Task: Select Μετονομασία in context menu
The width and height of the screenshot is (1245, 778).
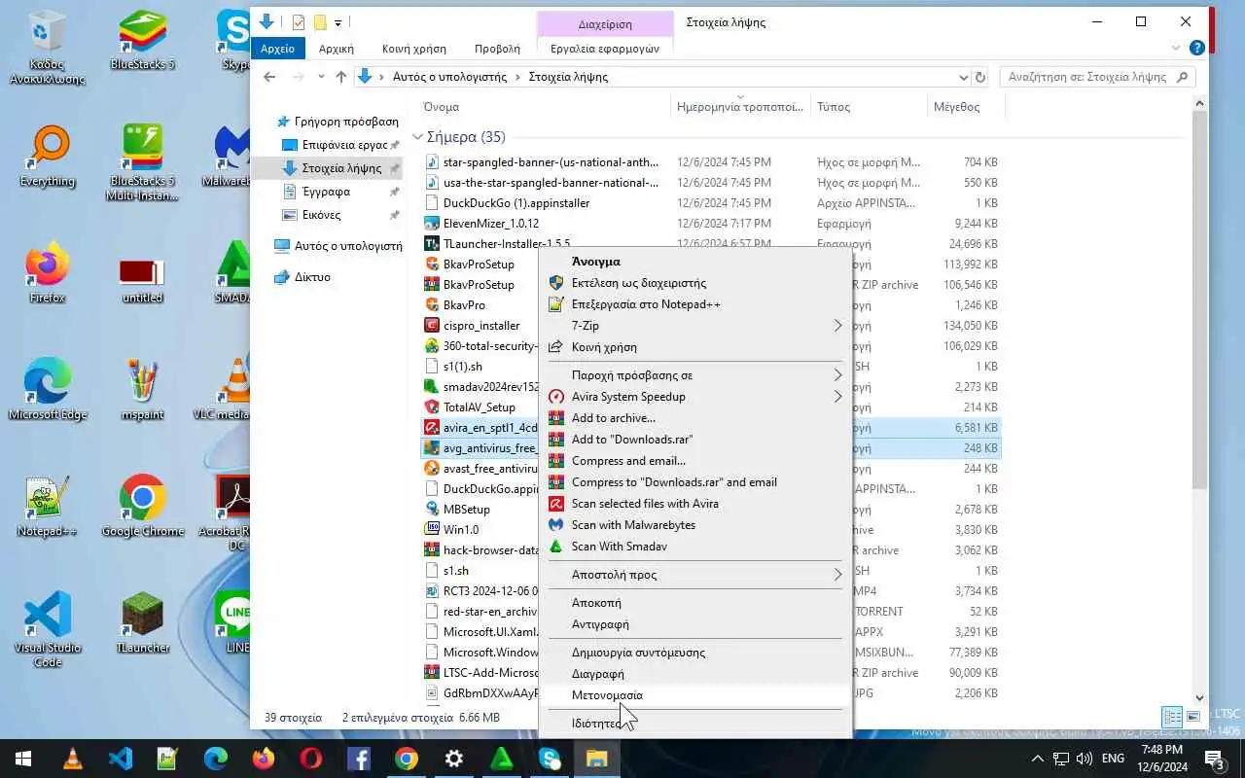Action: coord(696,695)
